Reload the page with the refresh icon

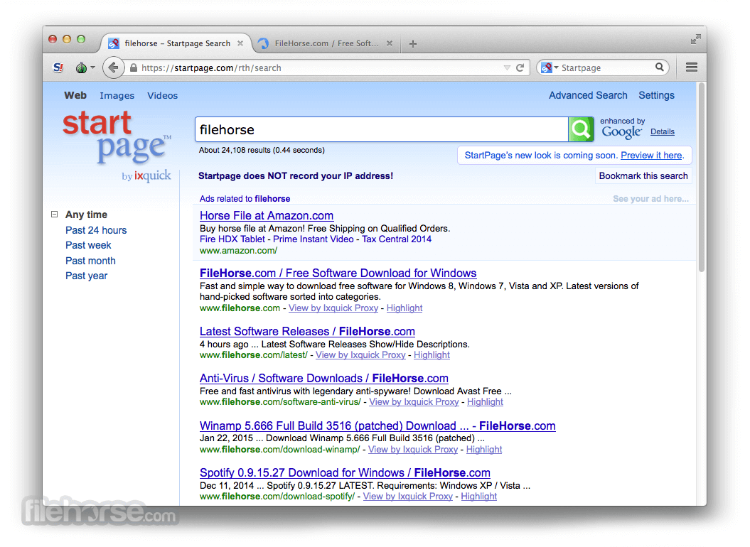click(520, 68)
